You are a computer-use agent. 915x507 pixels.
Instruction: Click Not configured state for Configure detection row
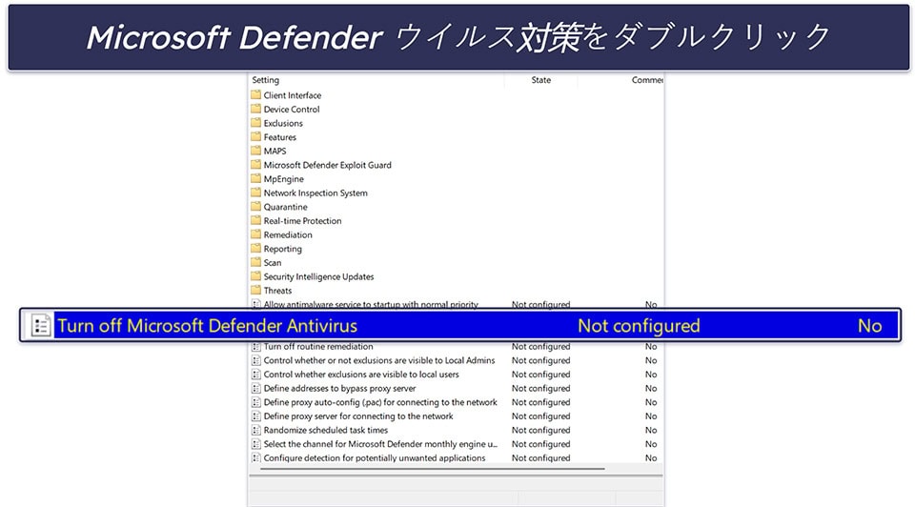pos(541,458)
